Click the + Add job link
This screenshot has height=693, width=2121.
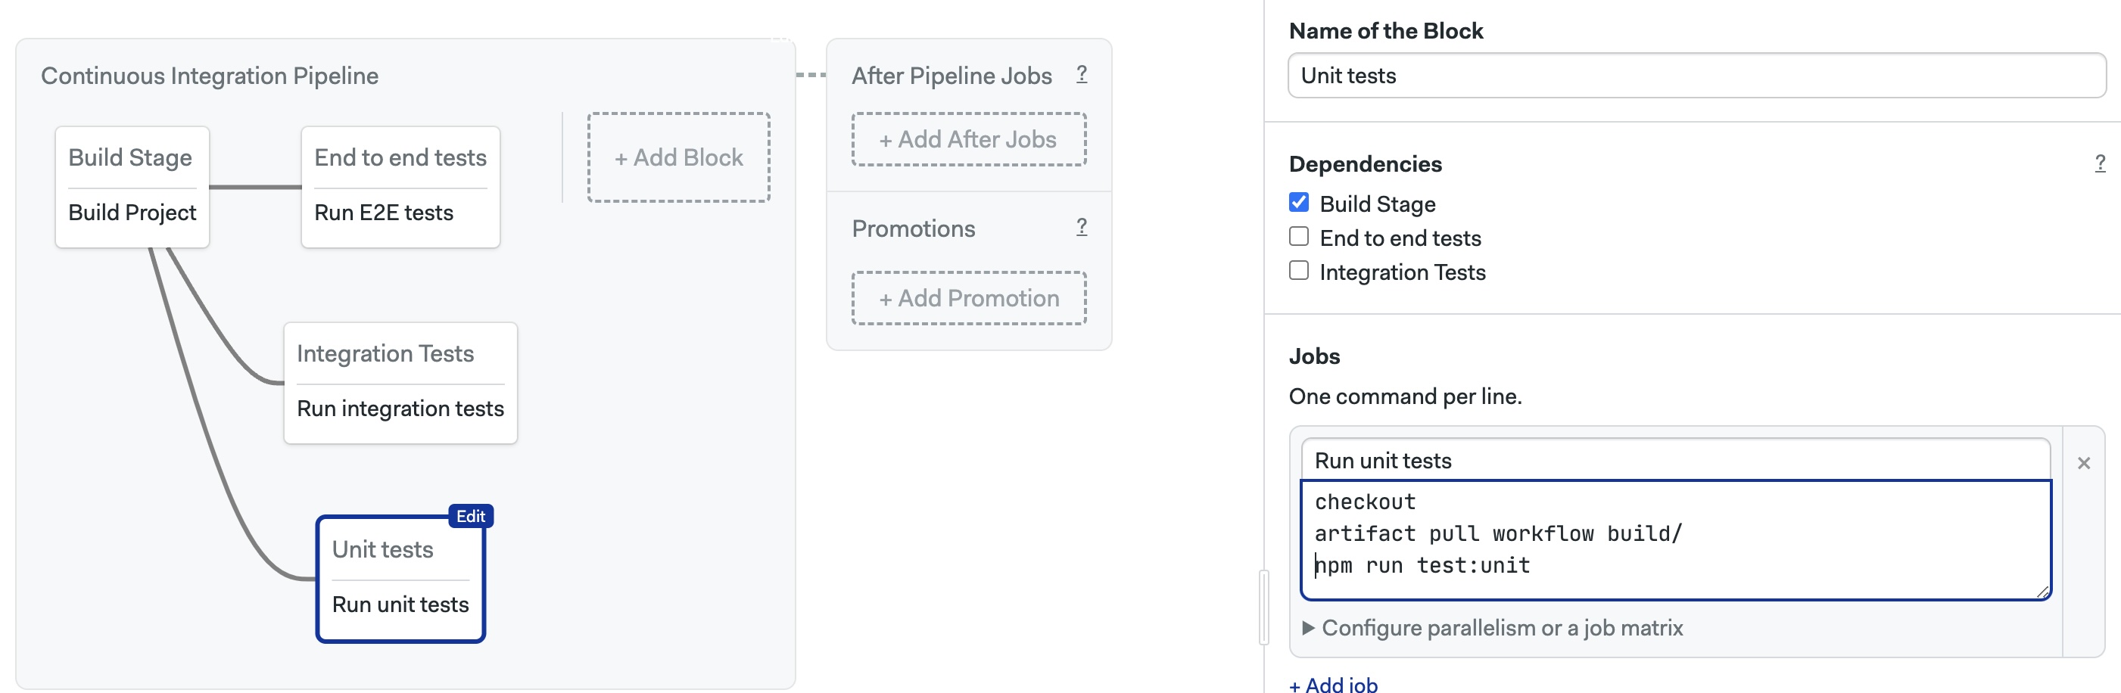click(1333, 684)
